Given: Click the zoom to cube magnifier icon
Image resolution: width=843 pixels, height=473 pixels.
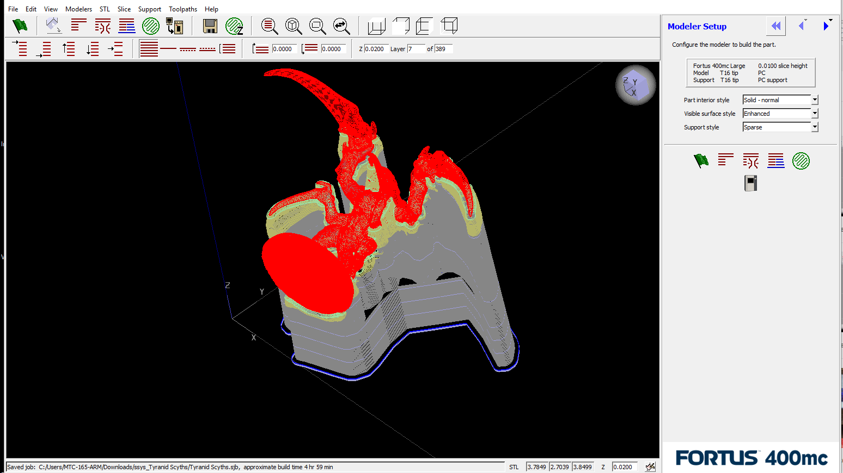Looking at the screenshot, I should pyautogui.click(x=294, y=26).
